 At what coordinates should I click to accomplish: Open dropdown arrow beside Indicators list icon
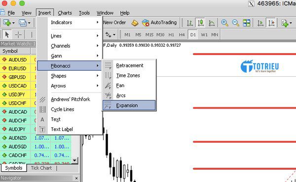coord(291,23)
